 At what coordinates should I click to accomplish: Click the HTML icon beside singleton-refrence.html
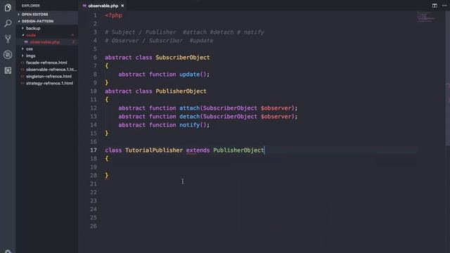(22, 77)
